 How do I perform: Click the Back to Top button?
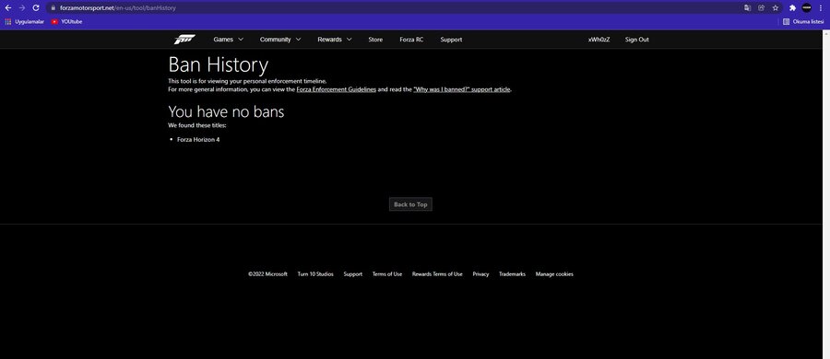pos(410,204)
